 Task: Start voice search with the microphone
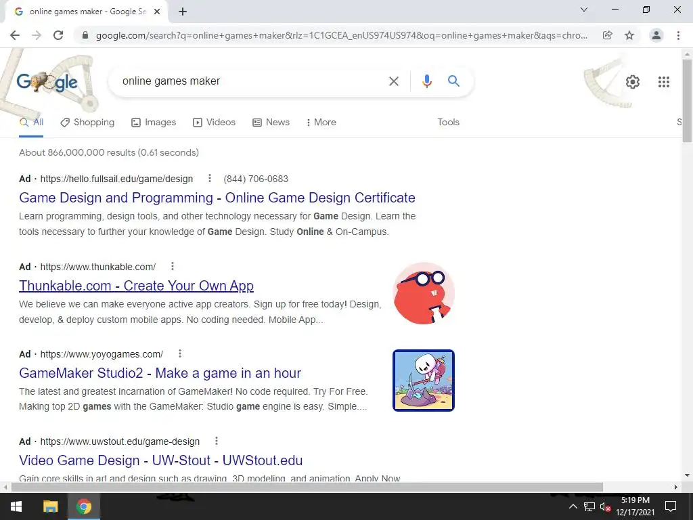pyautogui.click(x=426, y=81)
